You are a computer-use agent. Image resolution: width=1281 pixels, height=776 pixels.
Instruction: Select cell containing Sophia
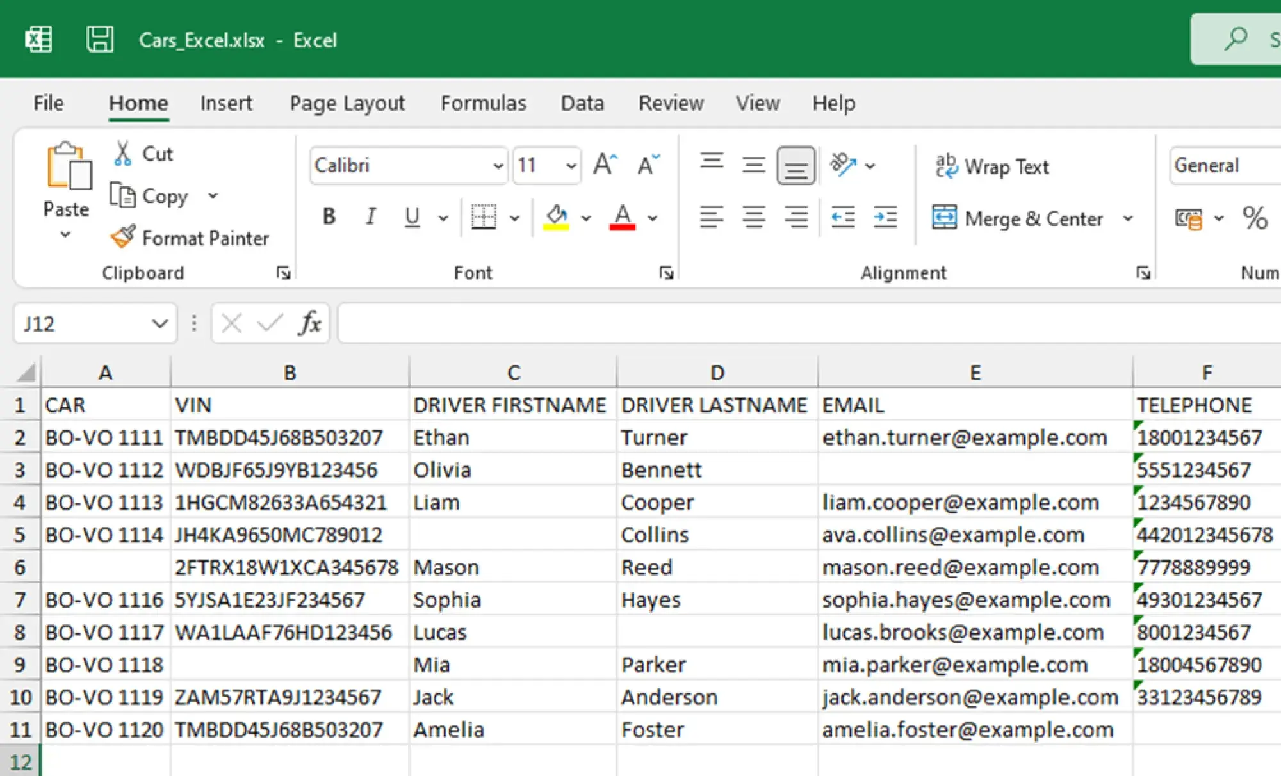[512, 600]
